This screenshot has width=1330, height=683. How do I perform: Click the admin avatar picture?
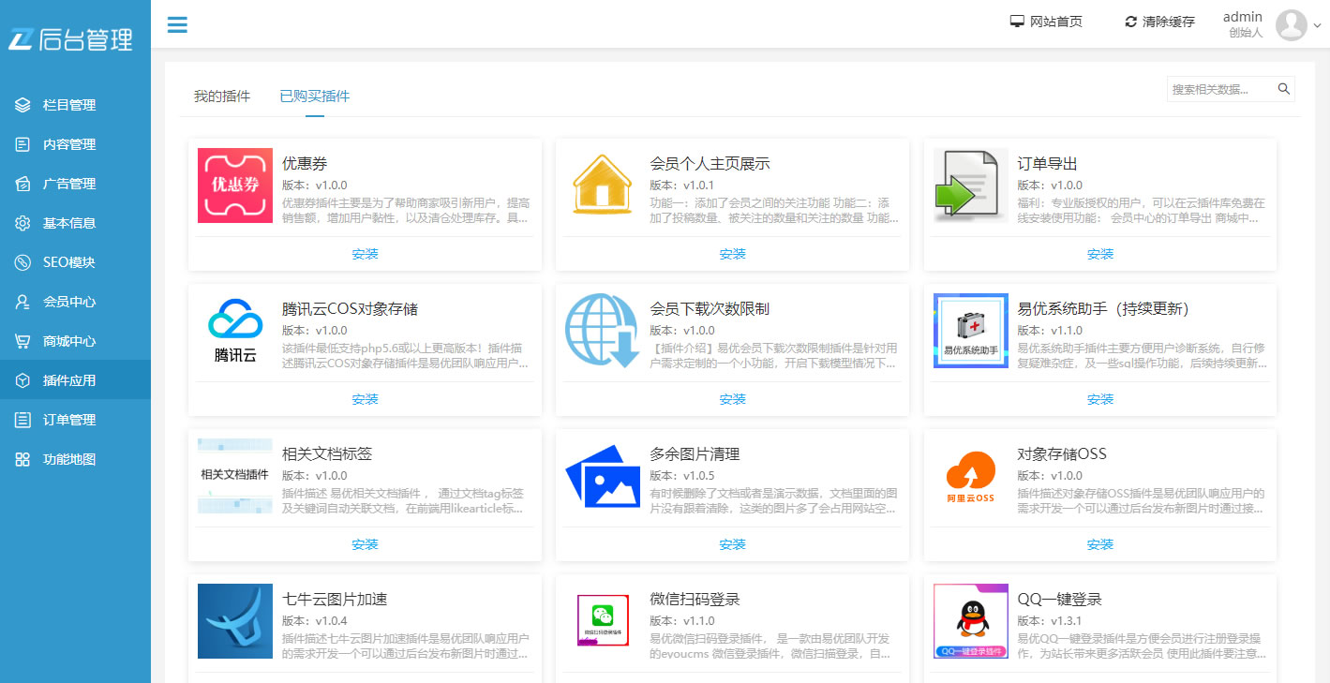tap(1291, 25)
